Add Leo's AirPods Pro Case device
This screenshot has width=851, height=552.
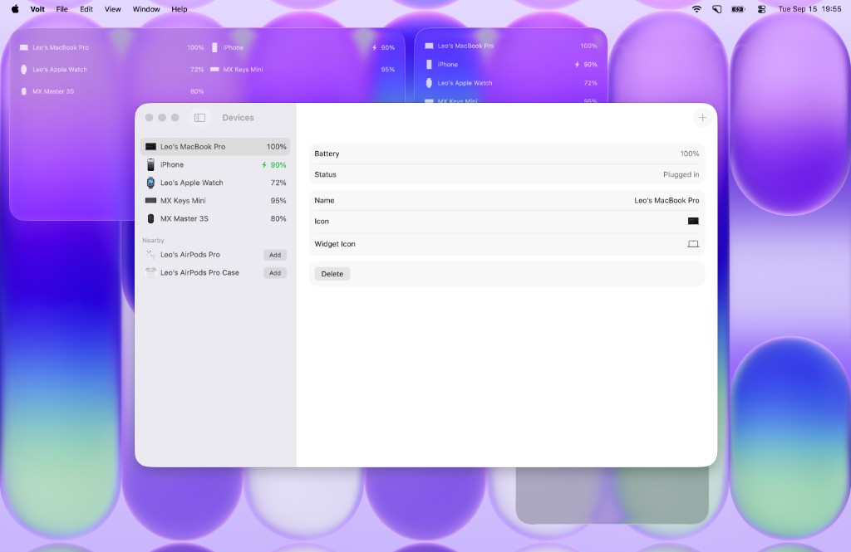point(275,273)
